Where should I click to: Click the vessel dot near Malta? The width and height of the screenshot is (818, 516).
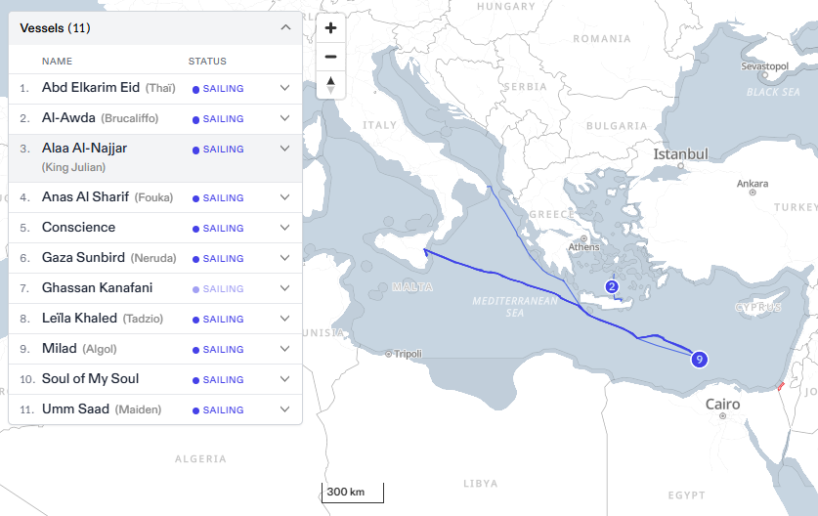coord(424,251)
